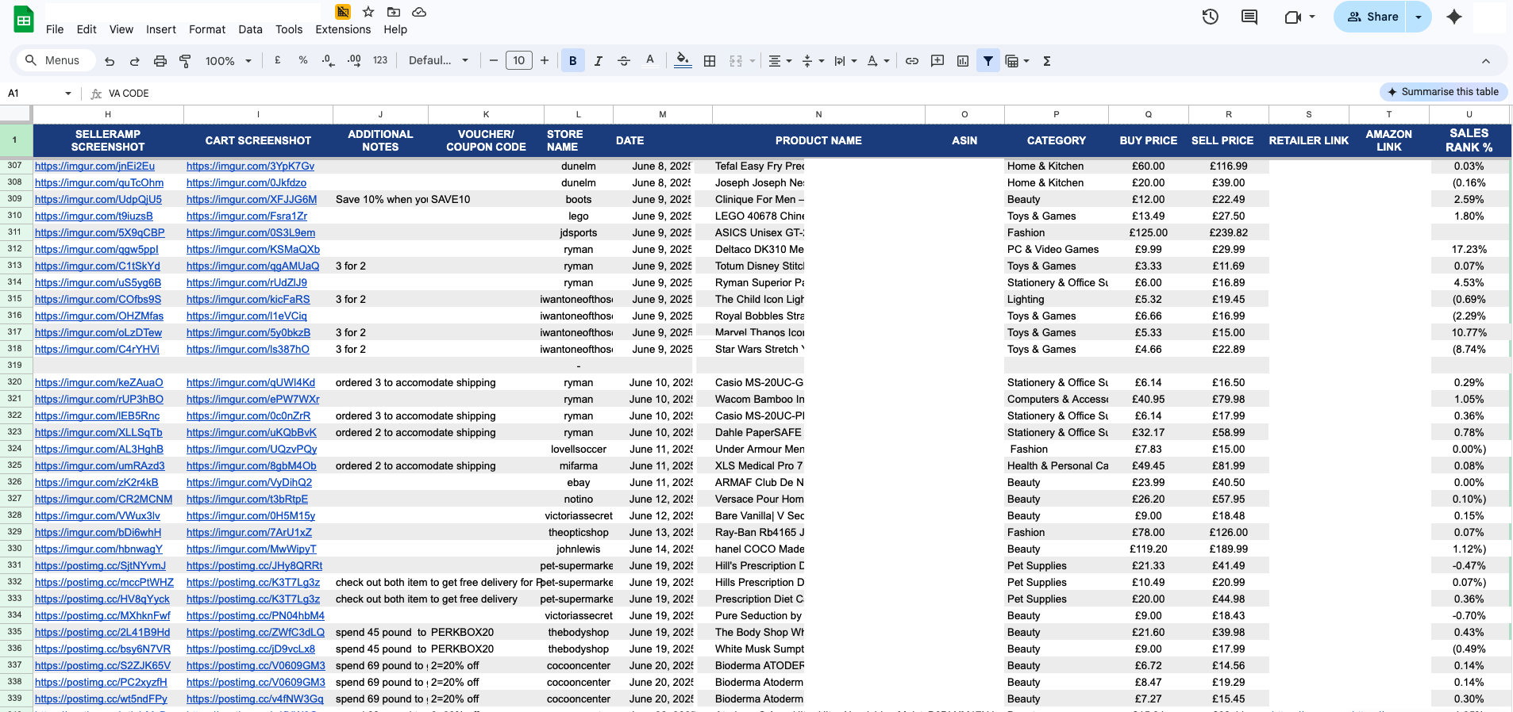Increase decimal places icon
The width and height of the screenshot is (1513, 712).
coord(355,60)
